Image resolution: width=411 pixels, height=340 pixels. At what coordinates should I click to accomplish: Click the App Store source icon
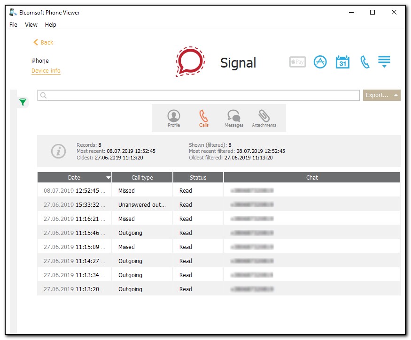[320, 61]
